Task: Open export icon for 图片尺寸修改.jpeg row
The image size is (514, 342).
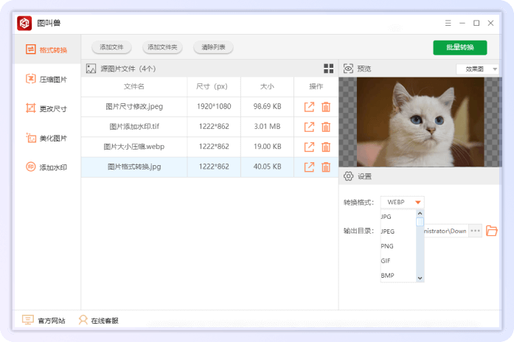Action: pos(309,107)
